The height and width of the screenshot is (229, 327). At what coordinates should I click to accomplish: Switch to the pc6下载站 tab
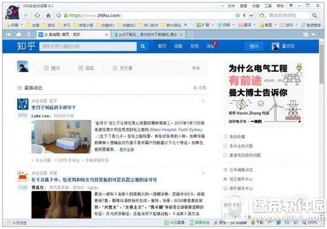[149, 34]
